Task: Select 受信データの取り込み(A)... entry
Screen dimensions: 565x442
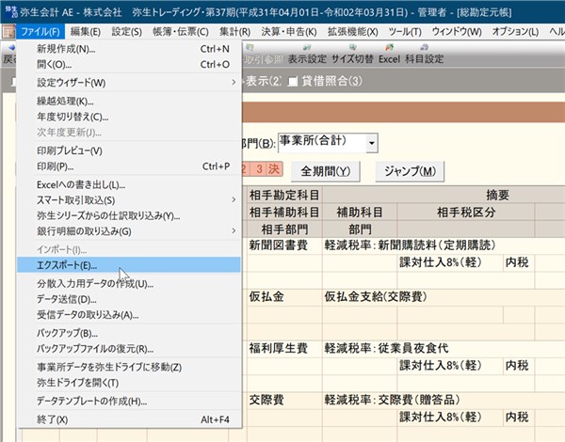Action: (129, 315)
